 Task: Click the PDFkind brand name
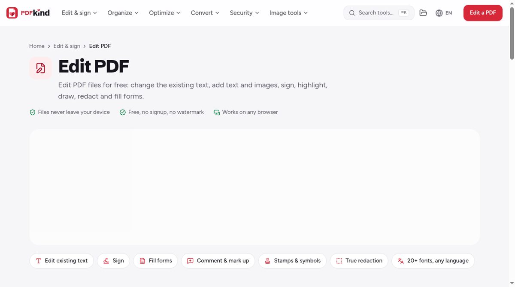[35, 13]
